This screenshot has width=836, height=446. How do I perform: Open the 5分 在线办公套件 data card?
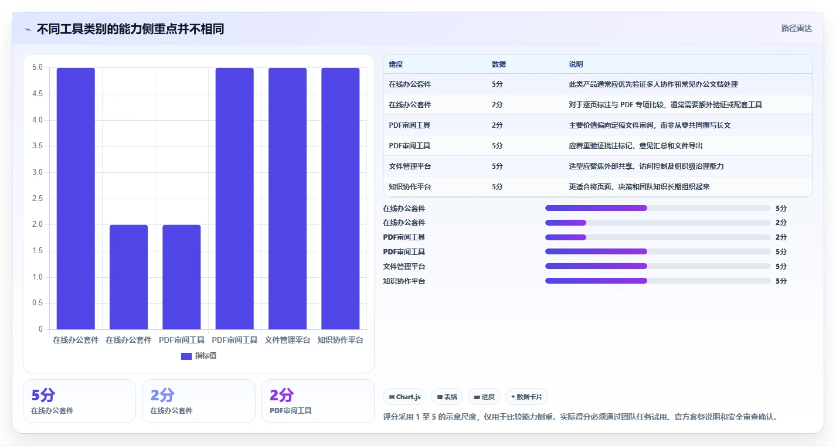[79, 401]
